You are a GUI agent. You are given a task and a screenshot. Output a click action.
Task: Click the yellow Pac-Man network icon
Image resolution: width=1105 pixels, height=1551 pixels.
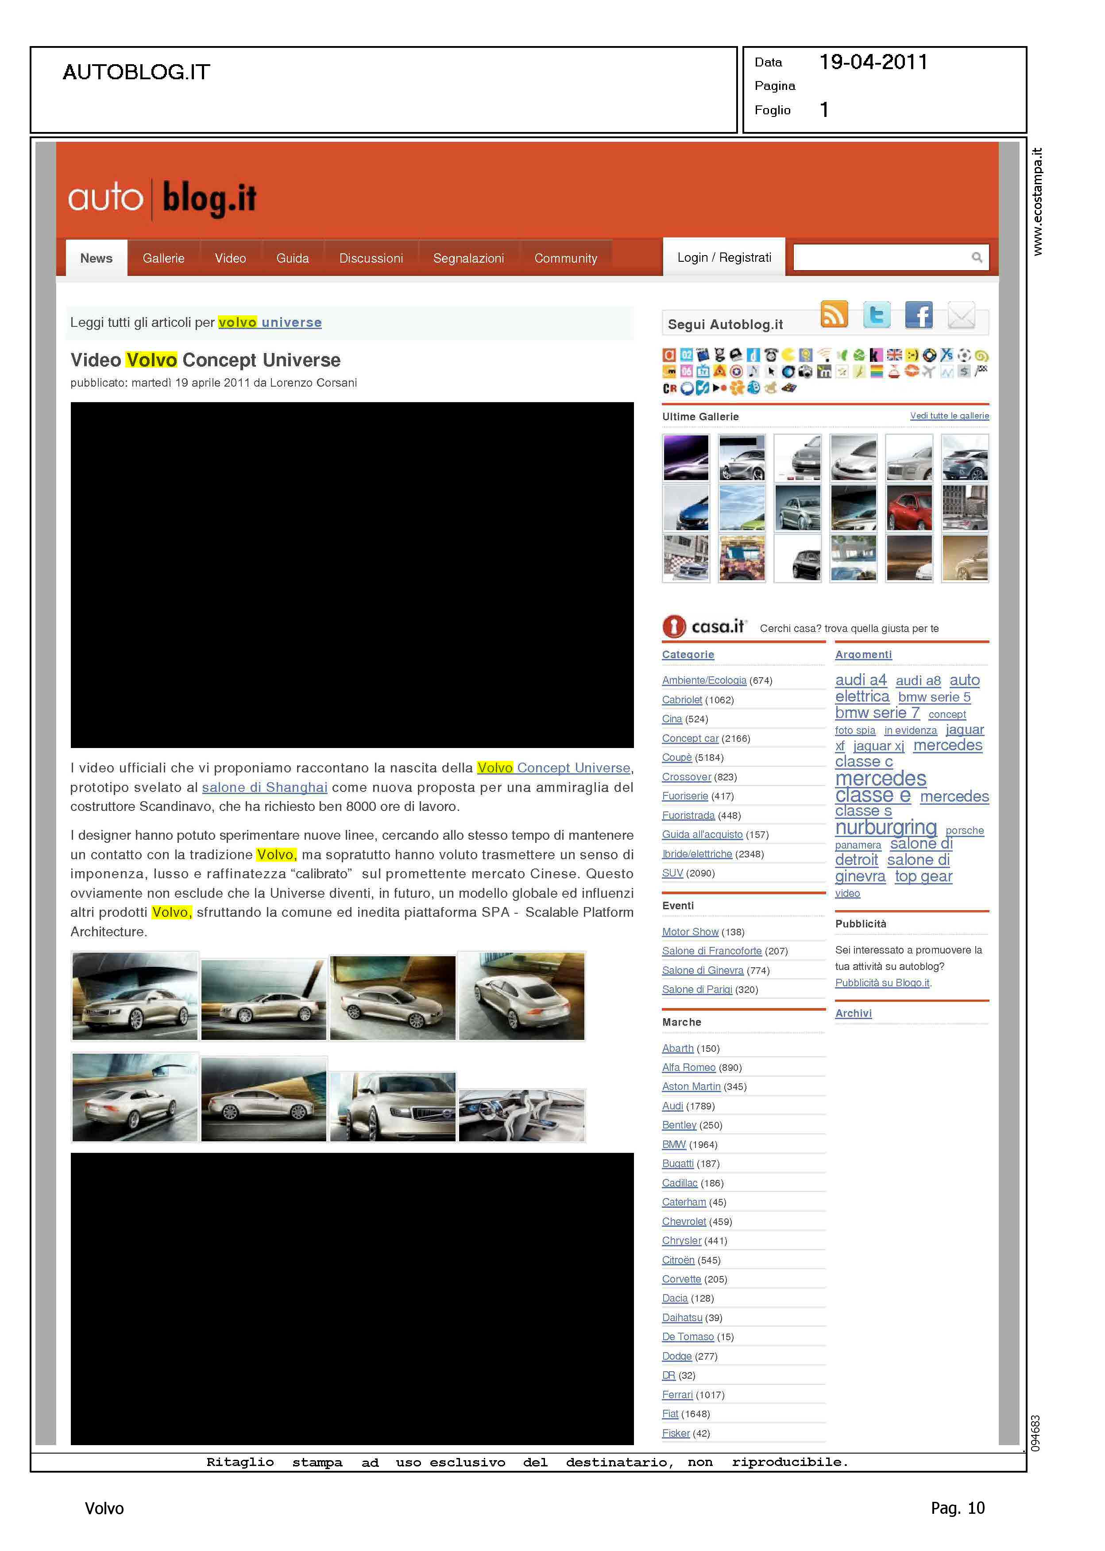[x=788, y=355]
